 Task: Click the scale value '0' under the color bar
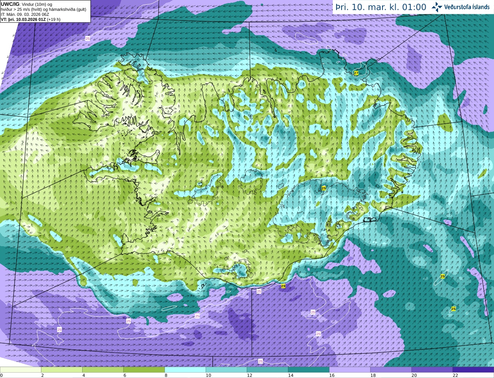point(1,375)
